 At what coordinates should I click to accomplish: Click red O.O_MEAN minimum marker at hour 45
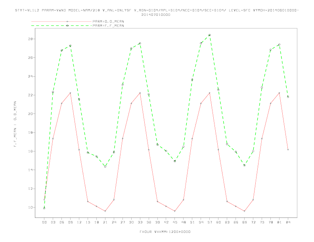click(x=175, y=211)
